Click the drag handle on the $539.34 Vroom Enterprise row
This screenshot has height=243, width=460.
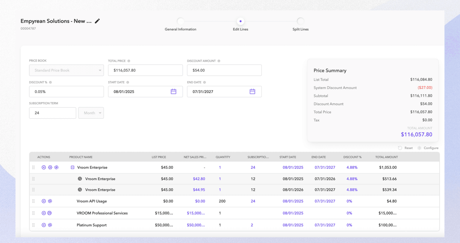34,189
